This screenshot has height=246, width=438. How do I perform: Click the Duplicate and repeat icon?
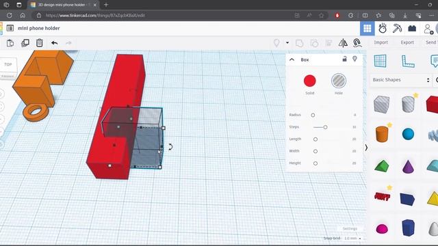(x=25, y=43)
